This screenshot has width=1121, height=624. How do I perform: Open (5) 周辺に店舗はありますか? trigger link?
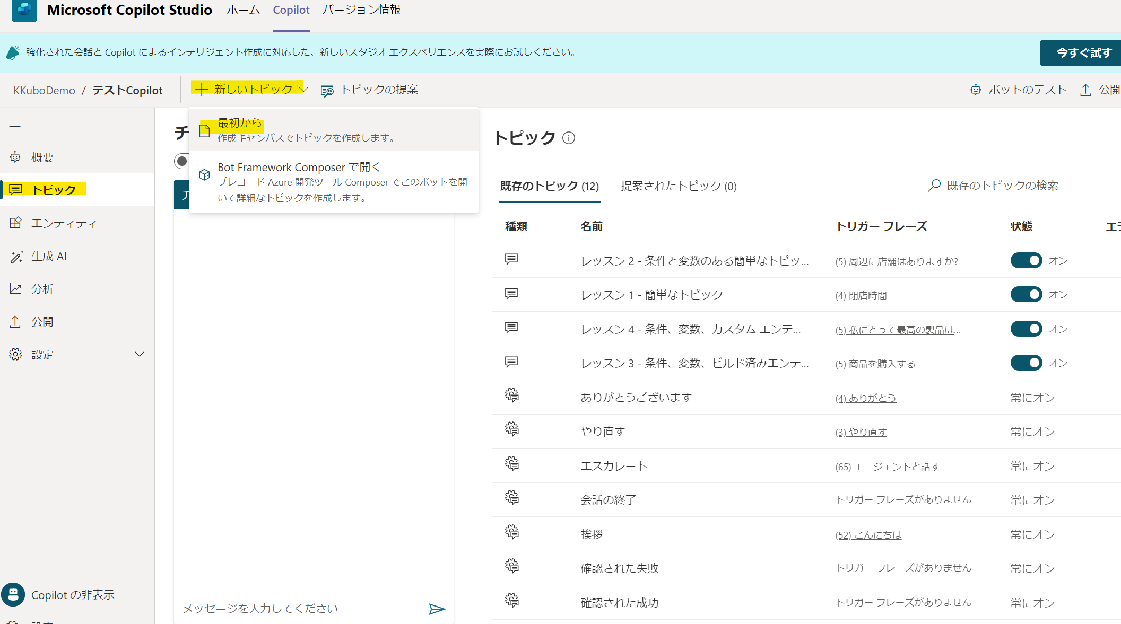pos(897,261)
